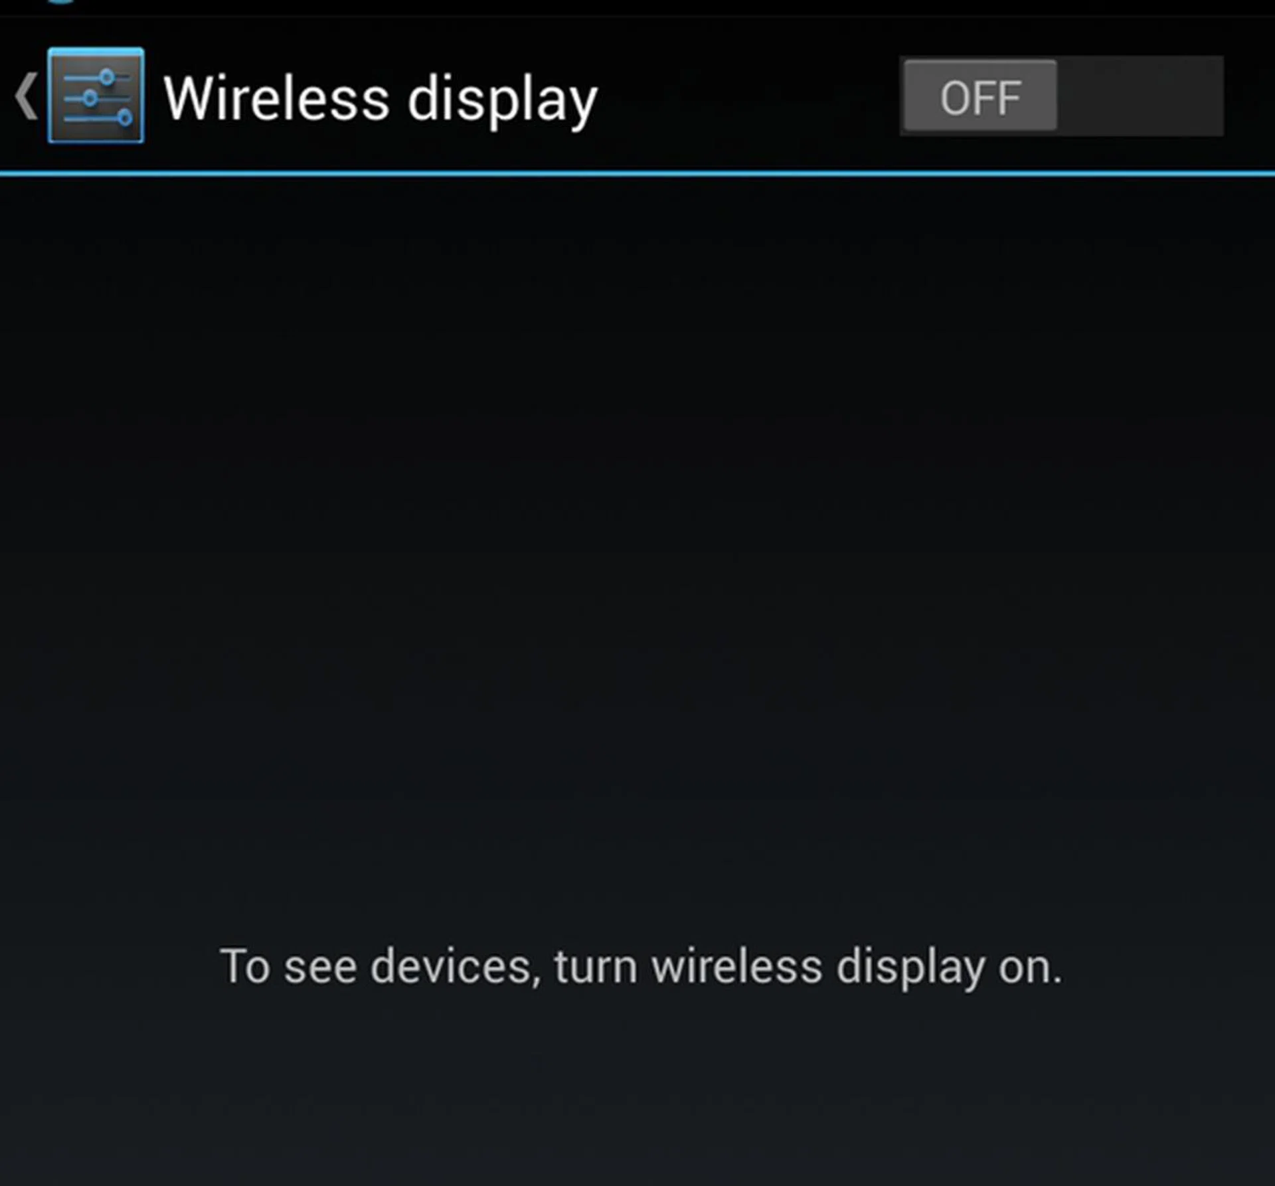Click the settings equalizer app icon
Image resolution: width=1275 pixels, height=1186 pixels.
click(x=96, y=96)
